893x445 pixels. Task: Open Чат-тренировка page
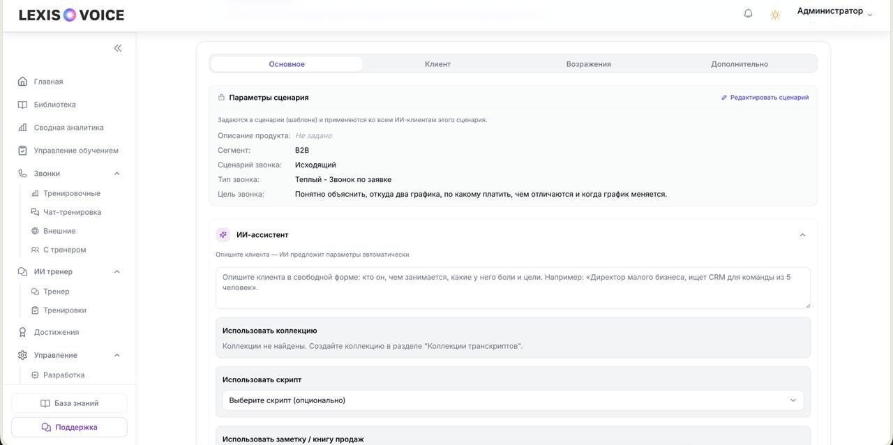[x=73, y=212]
